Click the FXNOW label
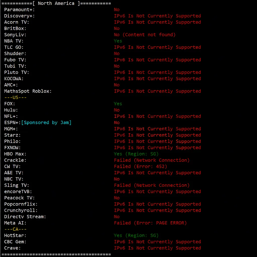This screenshot has width=257, height=257. coord(12,148)
